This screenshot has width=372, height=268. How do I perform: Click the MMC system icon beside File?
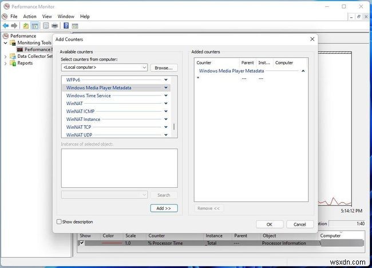[x=5, y=17]
